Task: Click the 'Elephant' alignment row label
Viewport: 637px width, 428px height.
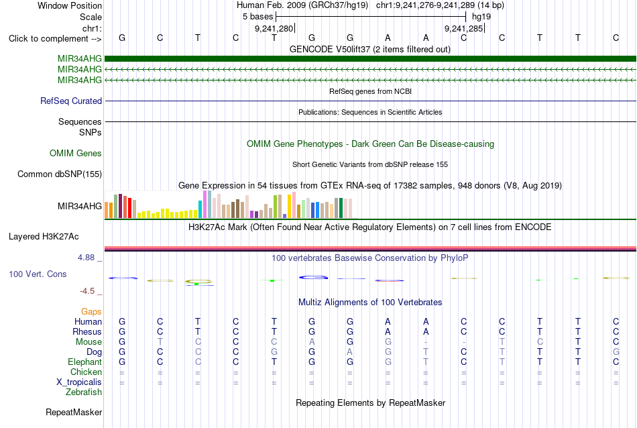Action: coord(84,362)
